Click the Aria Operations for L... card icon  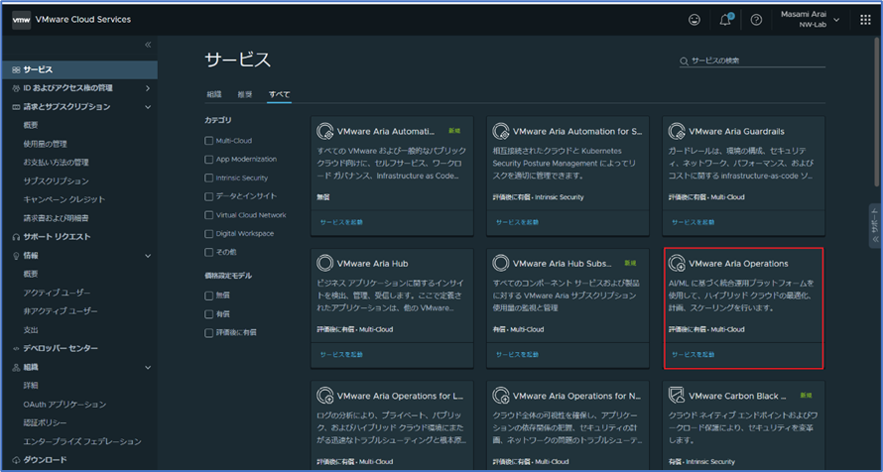pos(325,396)
